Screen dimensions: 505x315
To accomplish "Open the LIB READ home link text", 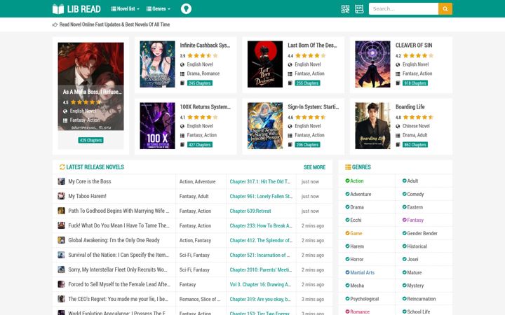I will click(x=83, y=9).
